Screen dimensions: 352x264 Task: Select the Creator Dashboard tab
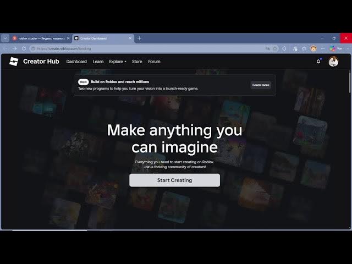[x=103, y=38]
